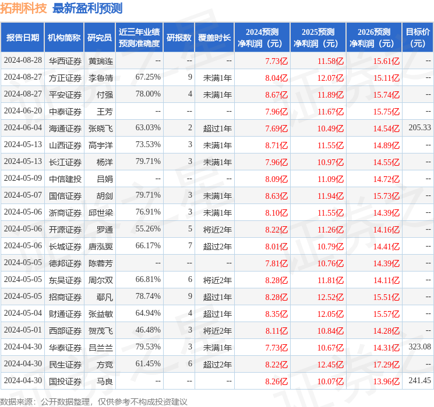Image resolution: width=434 pixels, height=407 pixels.
Task: Click 平安证券 institution cell
Action: (65, 95)
